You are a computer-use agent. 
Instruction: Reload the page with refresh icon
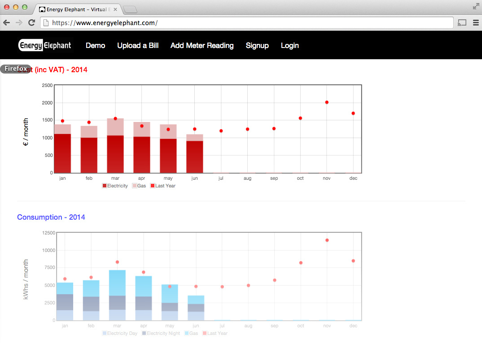point(31,22)
